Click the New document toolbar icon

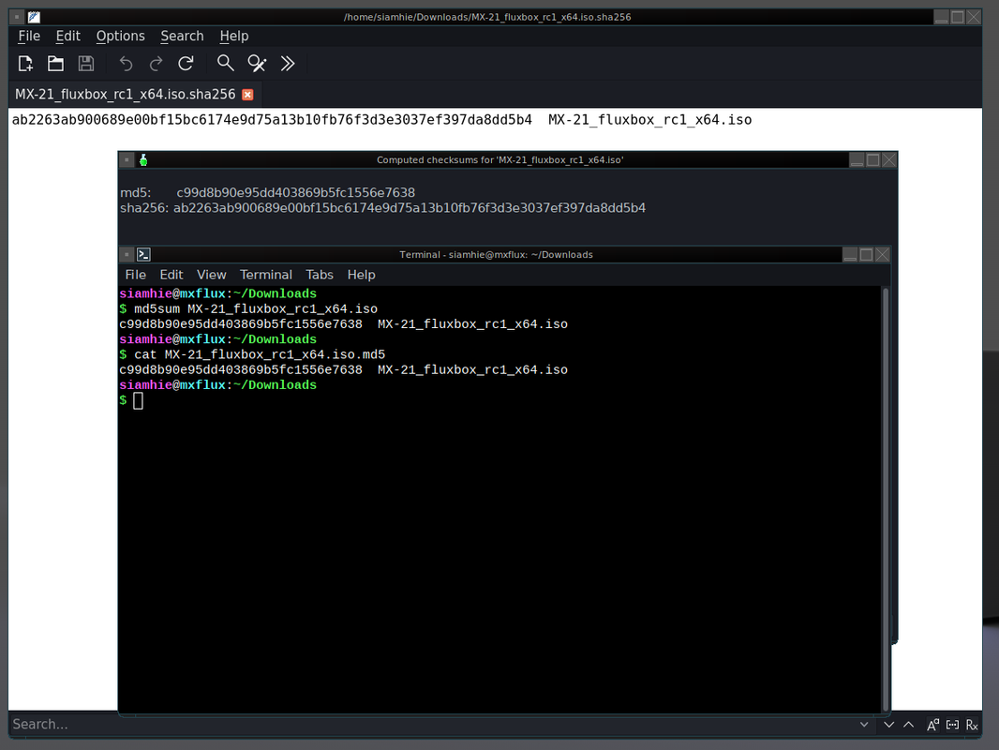tap(25, 64)
